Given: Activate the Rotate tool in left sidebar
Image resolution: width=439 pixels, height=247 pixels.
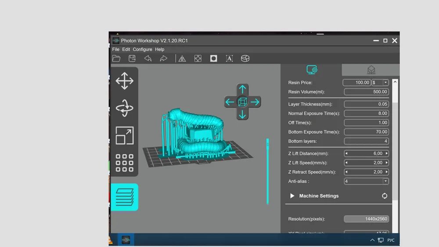Looking at the screenshot, I should 125,108.
